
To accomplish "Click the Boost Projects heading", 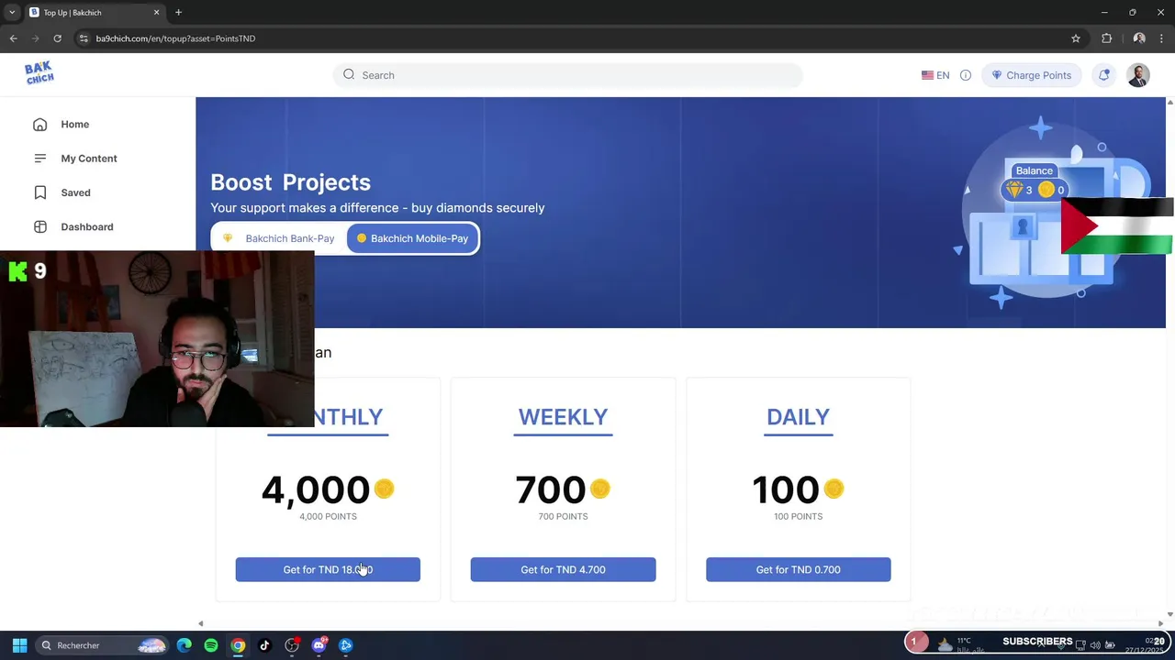I will pos(290,182).
